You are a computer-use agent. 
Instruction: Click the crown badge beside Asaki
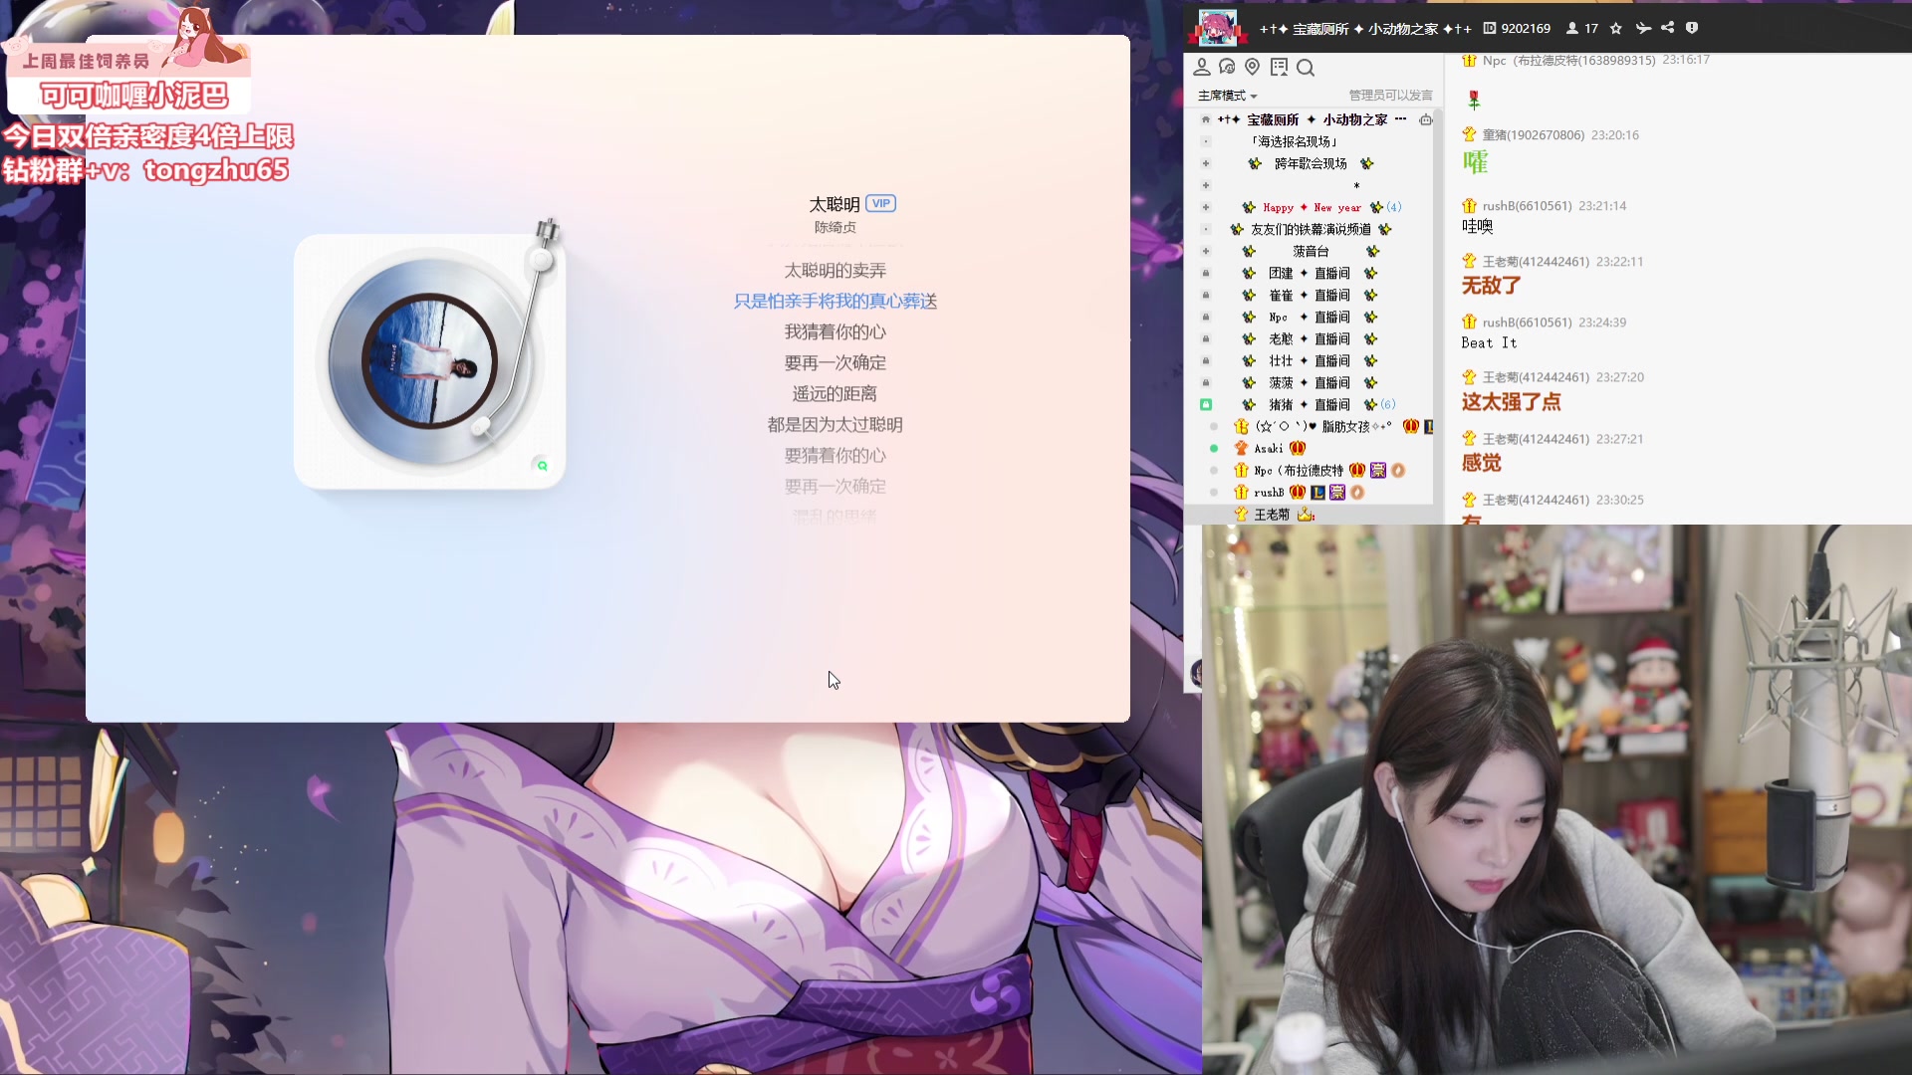click(1298, 448)
